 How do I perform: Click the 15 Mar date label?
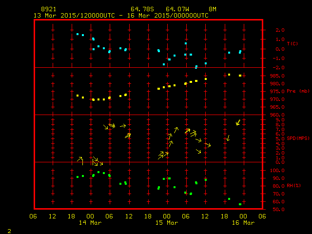167,223
